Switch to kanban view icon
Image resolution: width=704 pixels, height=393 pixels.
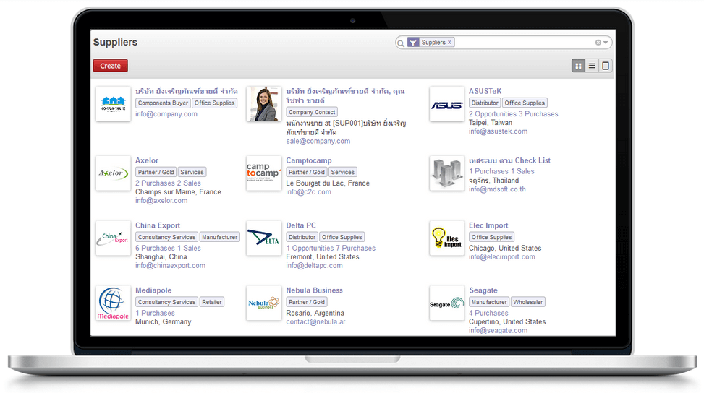(578, 66)
